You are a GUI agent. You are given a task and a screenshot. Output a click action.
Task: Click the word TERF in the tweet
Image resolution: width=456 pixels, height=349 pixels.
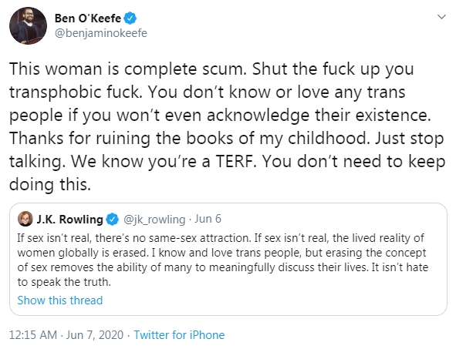236,161
